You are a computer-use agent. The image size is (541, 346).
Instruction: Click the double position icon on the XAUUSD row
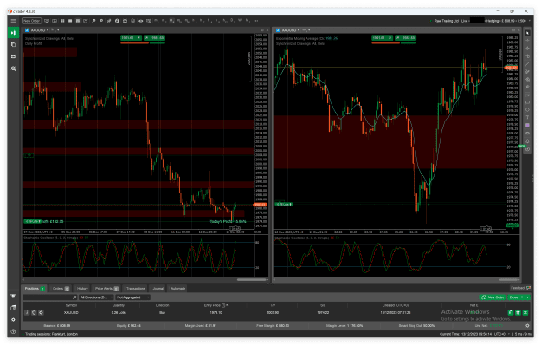[518, 312]
